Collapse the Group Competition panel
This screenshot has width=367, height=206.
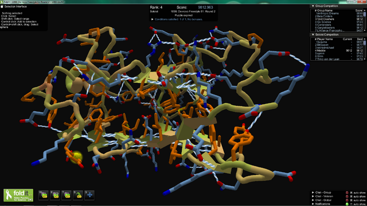(x=313, y=6)
